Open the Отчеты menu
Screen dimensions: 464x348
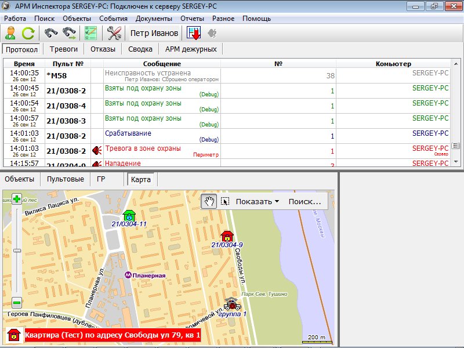192,18
